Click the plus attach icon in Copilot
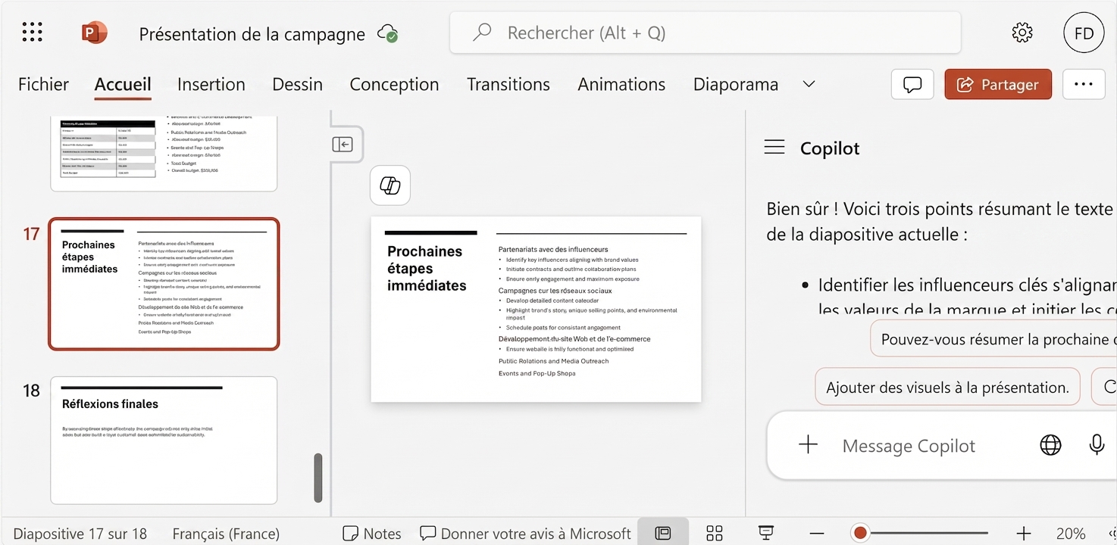 [x=809, y=445]
